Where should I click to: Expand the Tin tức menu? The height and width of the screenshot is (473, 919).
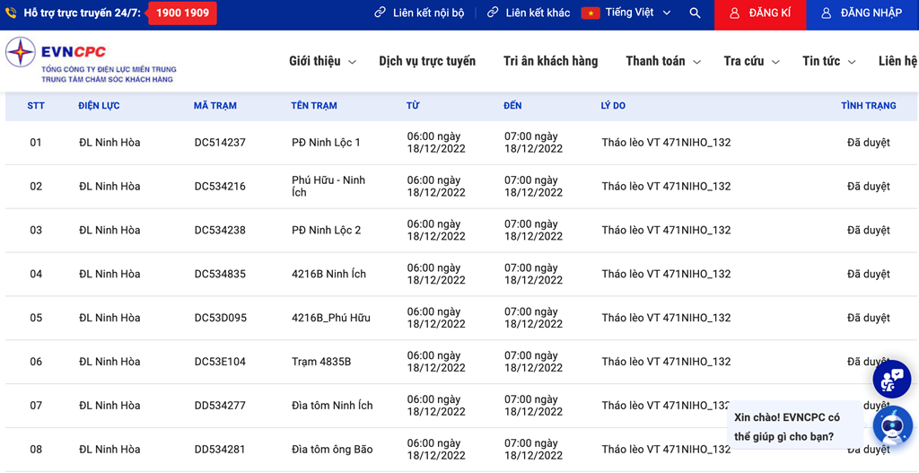click(828, 61)
